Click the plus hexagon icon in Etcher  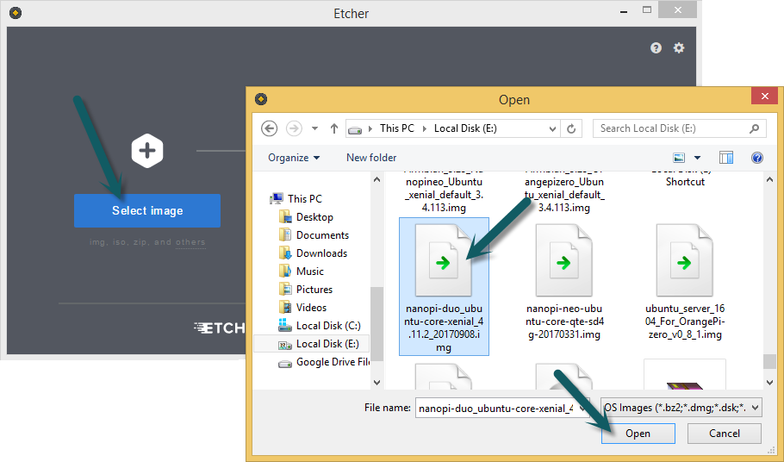pos(147,151)
